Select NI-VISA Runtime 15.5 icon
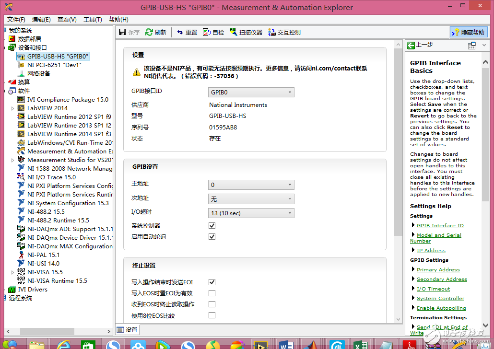This screenshot has height=349, width=494. click(21, 280)
